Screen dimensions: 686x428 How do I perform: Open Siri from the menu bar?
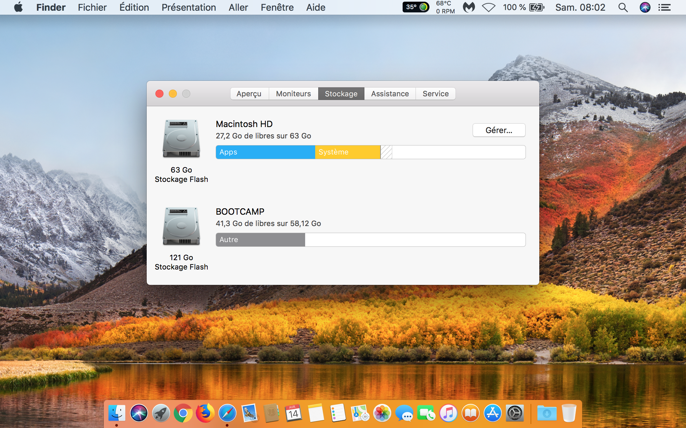[645, 7]
